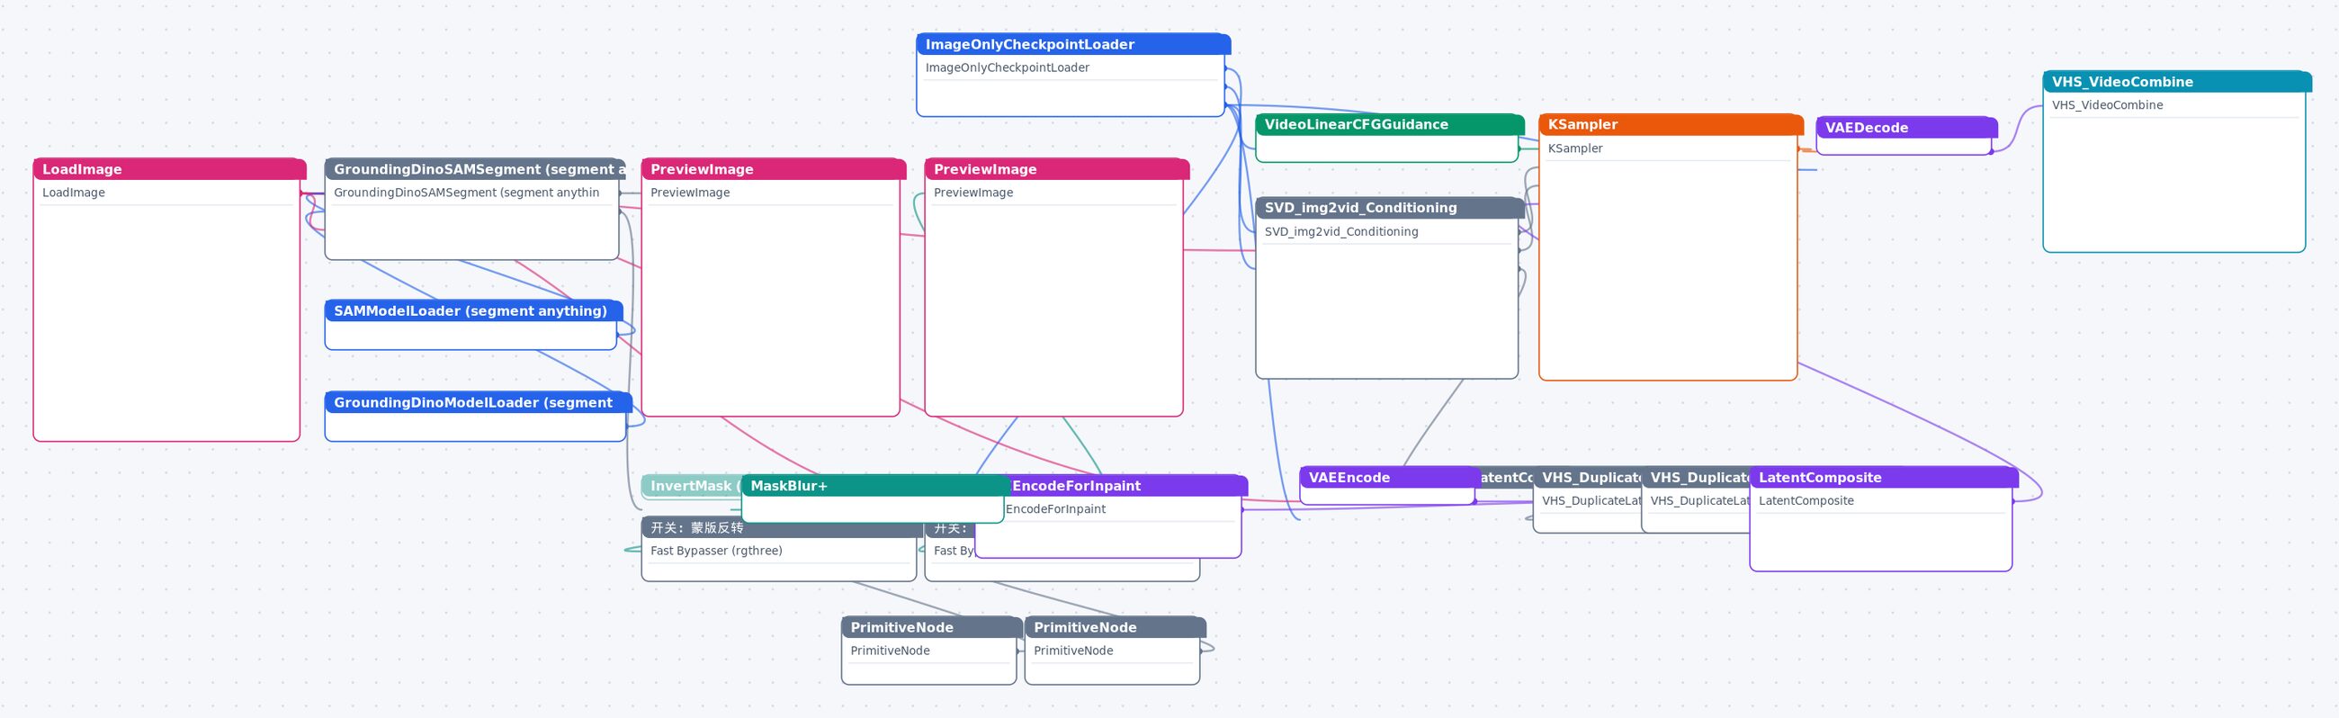Click 'VHS_VideoCombine' body label text
This screenshot has width=2339, height=718.
(x=2108, y=105)
